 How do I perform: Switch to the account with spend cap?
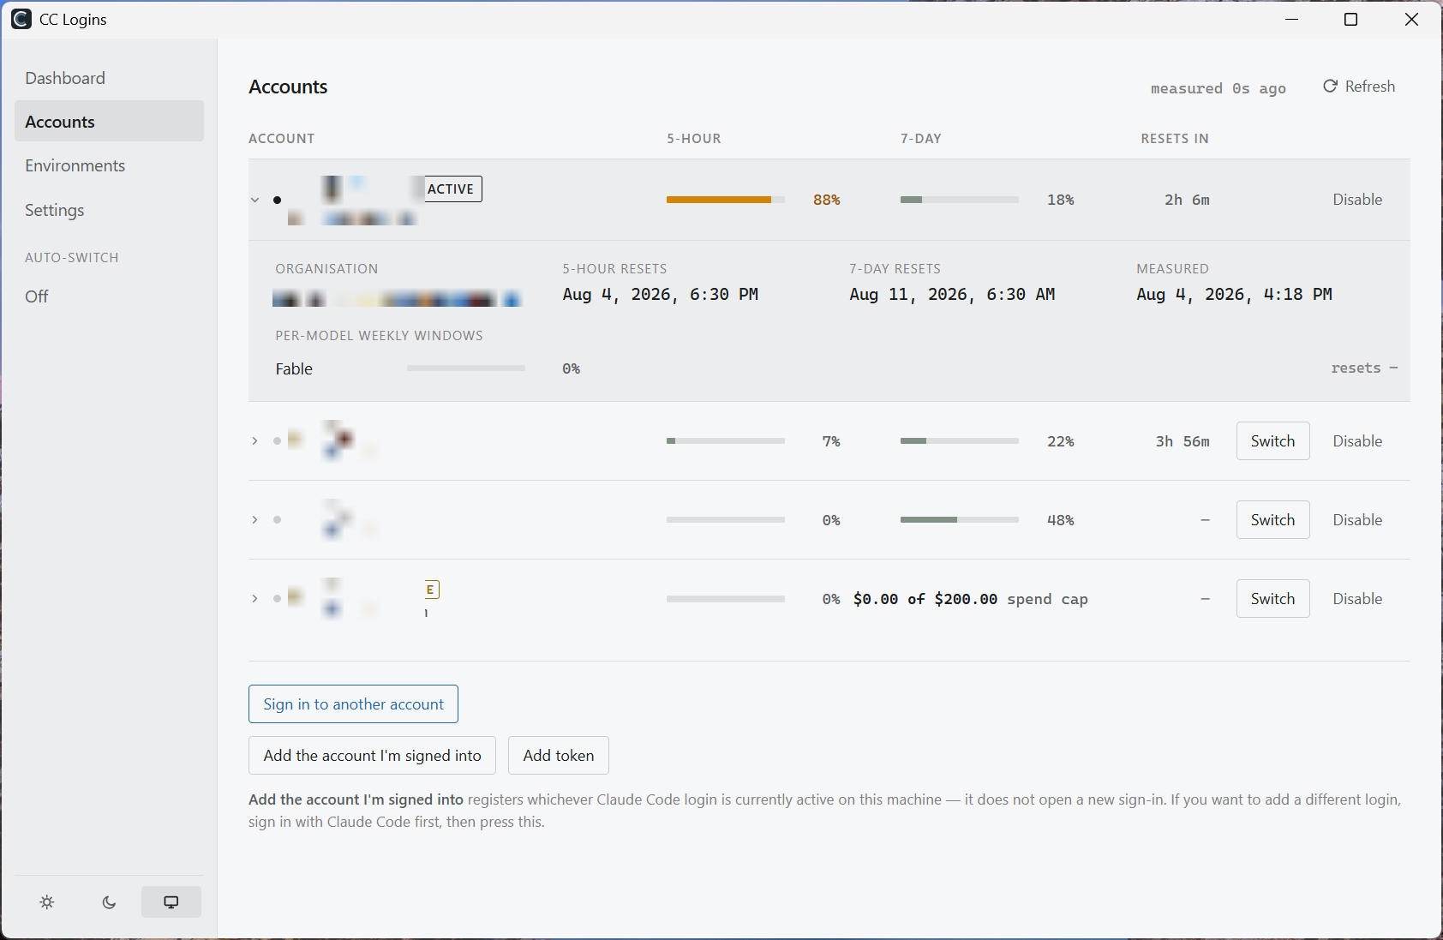point(1272,599)
